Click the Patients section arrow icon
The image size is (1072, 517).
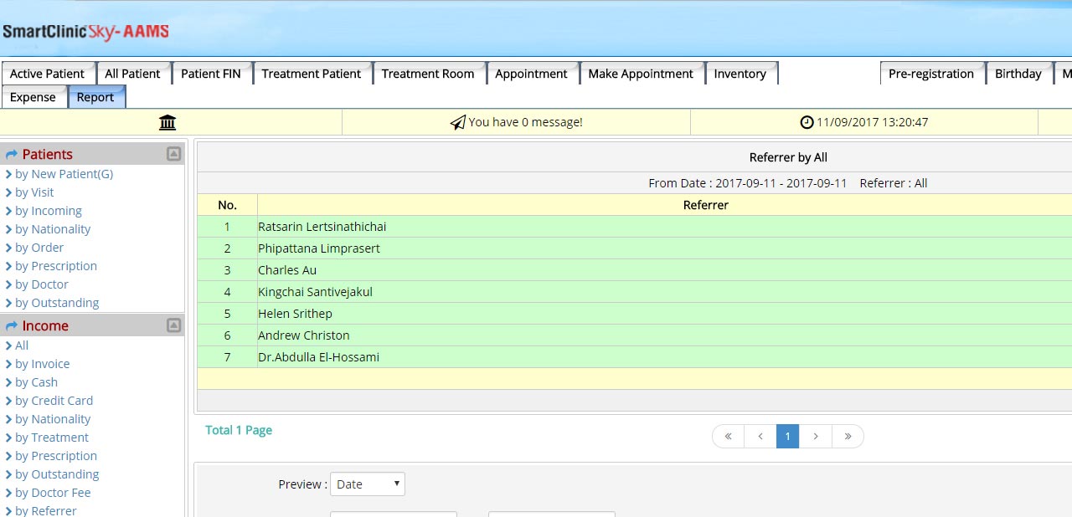click(x=12, y=155)
